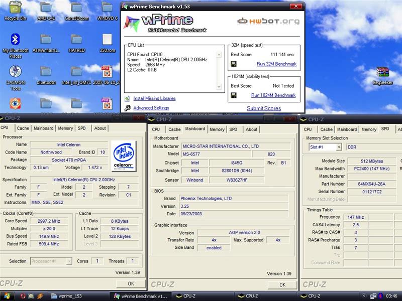
Task: Open the Intel_inf_OM71 folder icon
Action: point(77,75)
